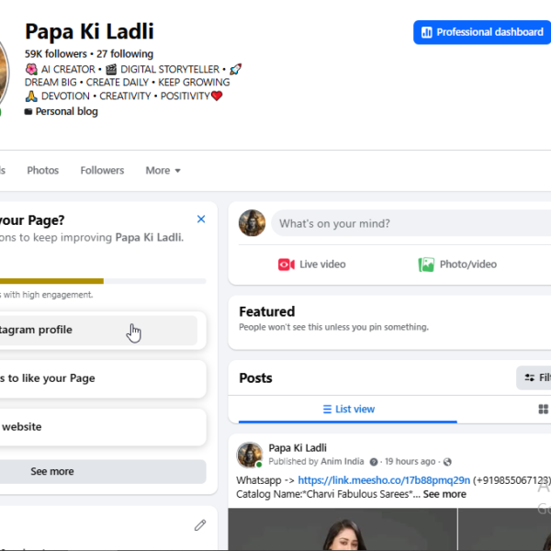Open posts Filters button
The height and width of the screenshot is (551, 551).
[x=534, y=377]
